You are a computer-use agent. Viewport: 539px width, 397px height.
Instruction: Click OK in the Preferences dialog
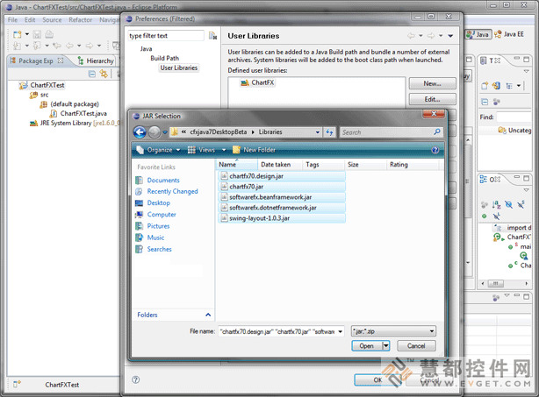(x=377, y=379)
